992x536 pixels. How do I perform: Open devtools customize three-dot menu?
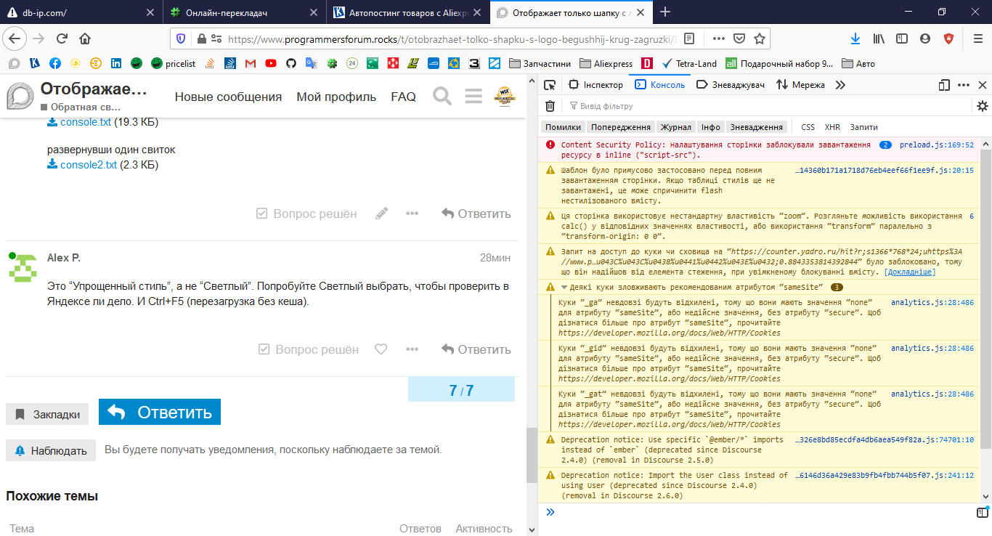964,85
